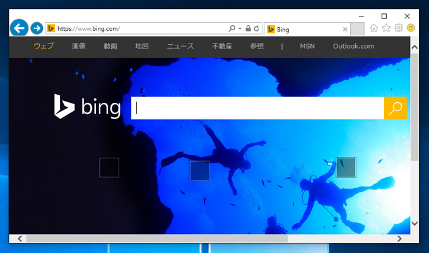Open a new tab with the blank tab button

click(x=357, y=29)
